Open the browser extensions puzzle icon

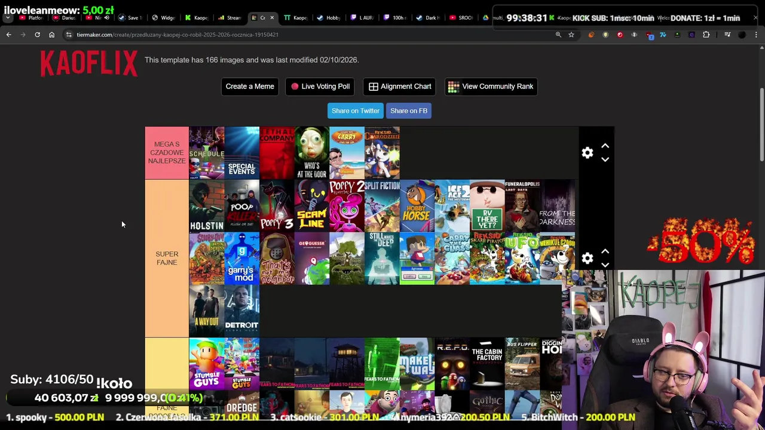pos(706,35)
